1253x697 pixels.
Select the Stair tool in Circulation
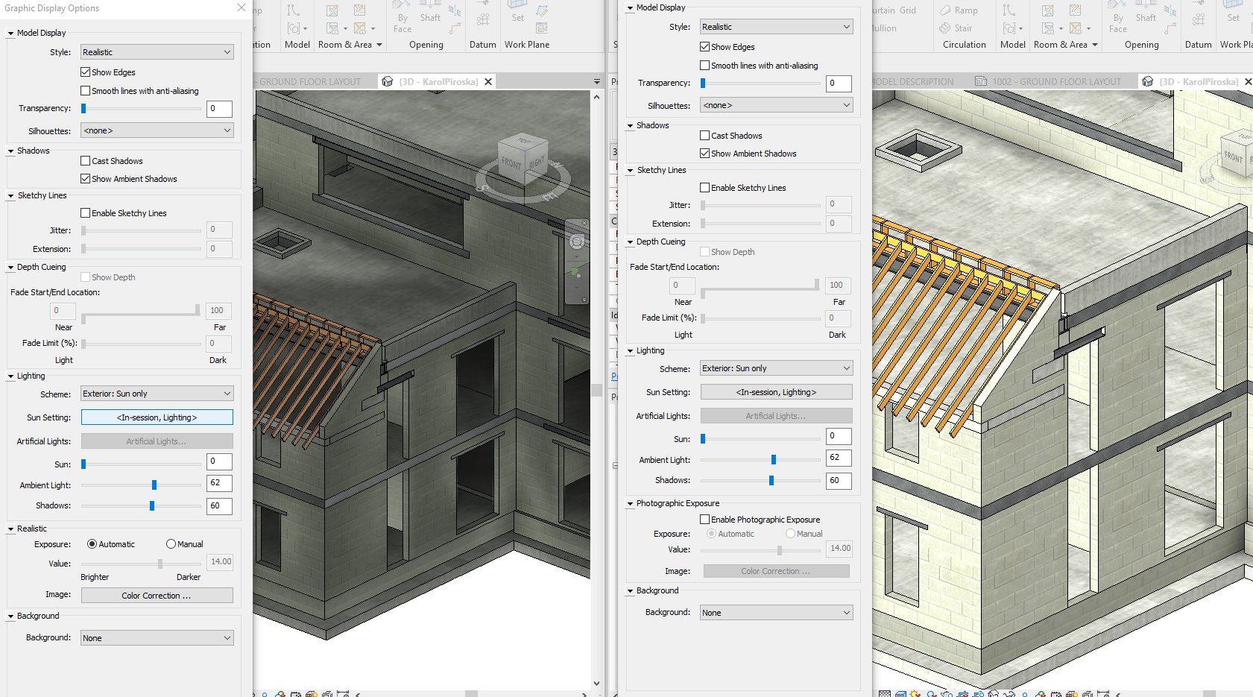[956, 28]
